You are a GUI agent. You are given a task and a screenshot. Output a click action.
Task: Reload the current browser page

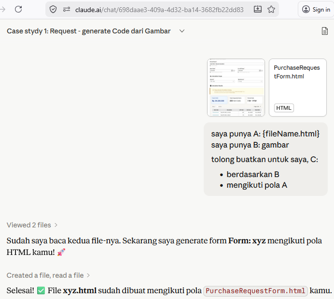(18, 9)
